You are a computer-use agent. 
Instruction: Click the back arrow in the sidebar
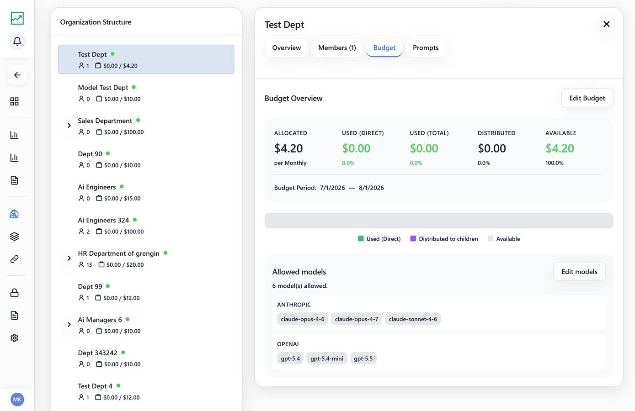[x=17, y=75]
